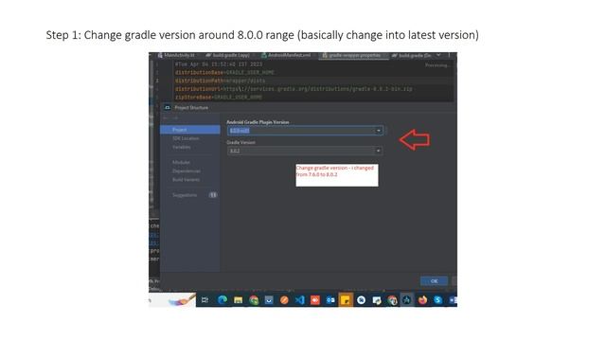Click the distributionPath line in editor

pyautogui.click(x=220, y=81)
